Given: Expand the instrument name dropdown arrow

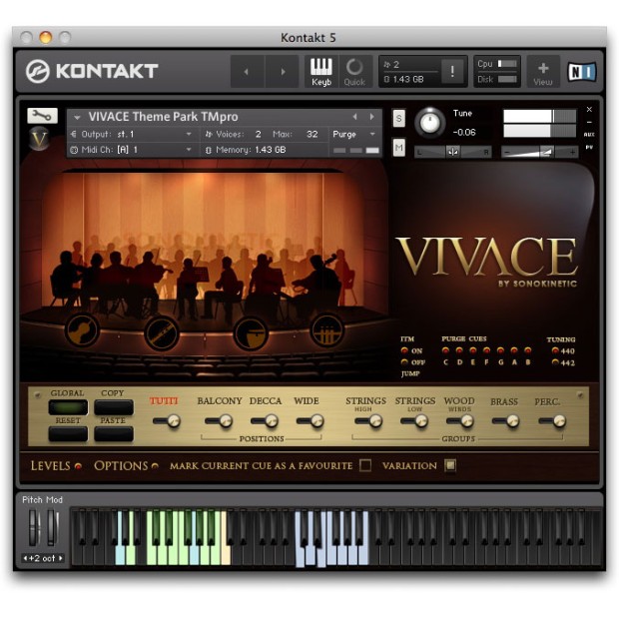Looking at the screenshot, I should [77, 117].
